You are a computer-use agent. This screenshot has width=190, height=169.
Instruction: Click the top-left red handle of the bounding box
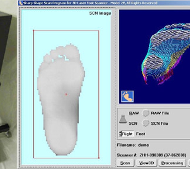34,30
